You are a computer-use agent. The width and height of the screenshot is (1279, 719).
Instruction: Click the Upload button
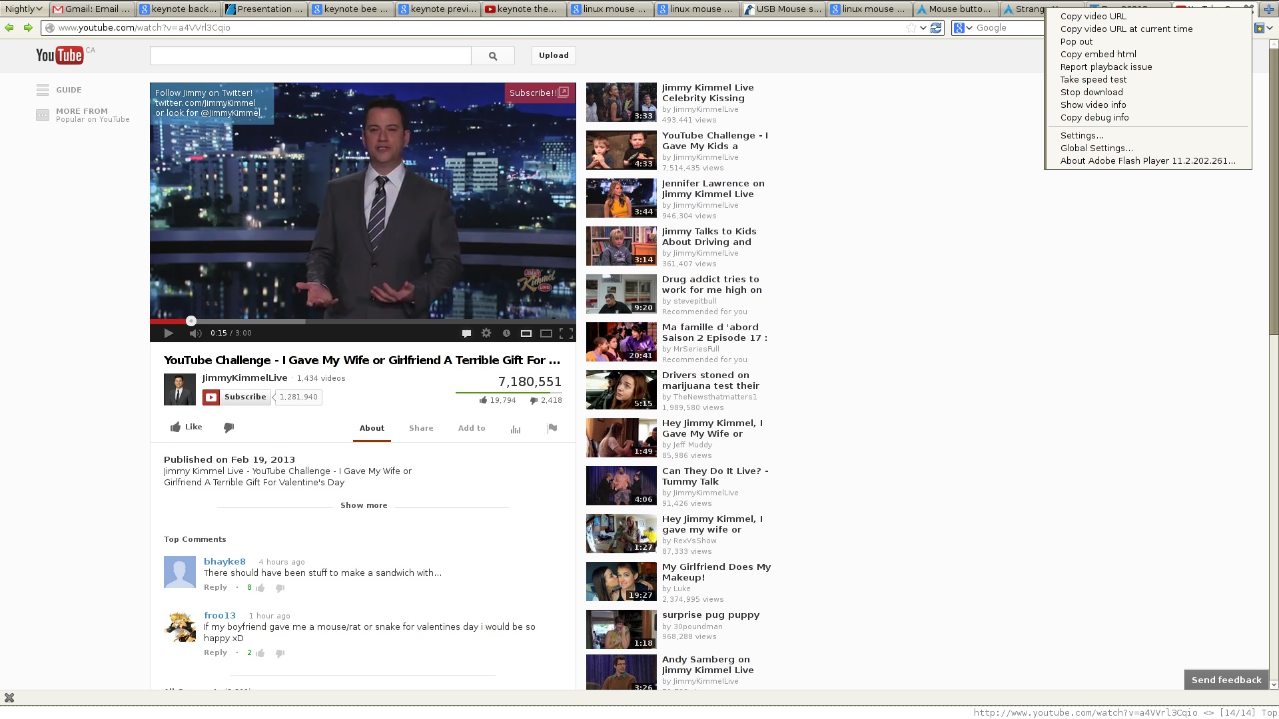554,55
